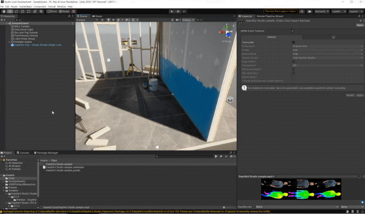Select the Hand tool in the toolbar
The width and height of the screenshot is (365, 214).
coord(4,11)
